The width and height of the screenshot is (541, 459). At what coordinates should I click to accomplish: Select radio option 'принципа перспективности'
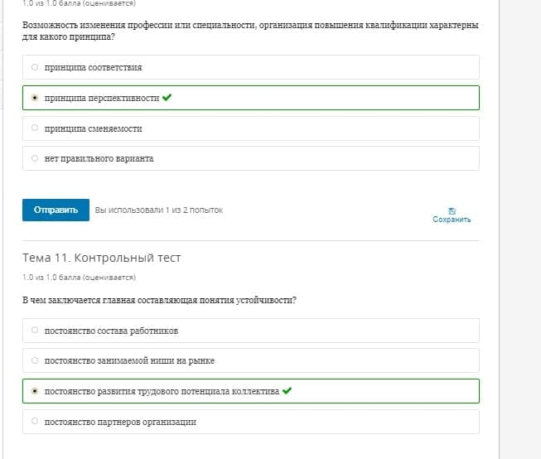[35, 98]
